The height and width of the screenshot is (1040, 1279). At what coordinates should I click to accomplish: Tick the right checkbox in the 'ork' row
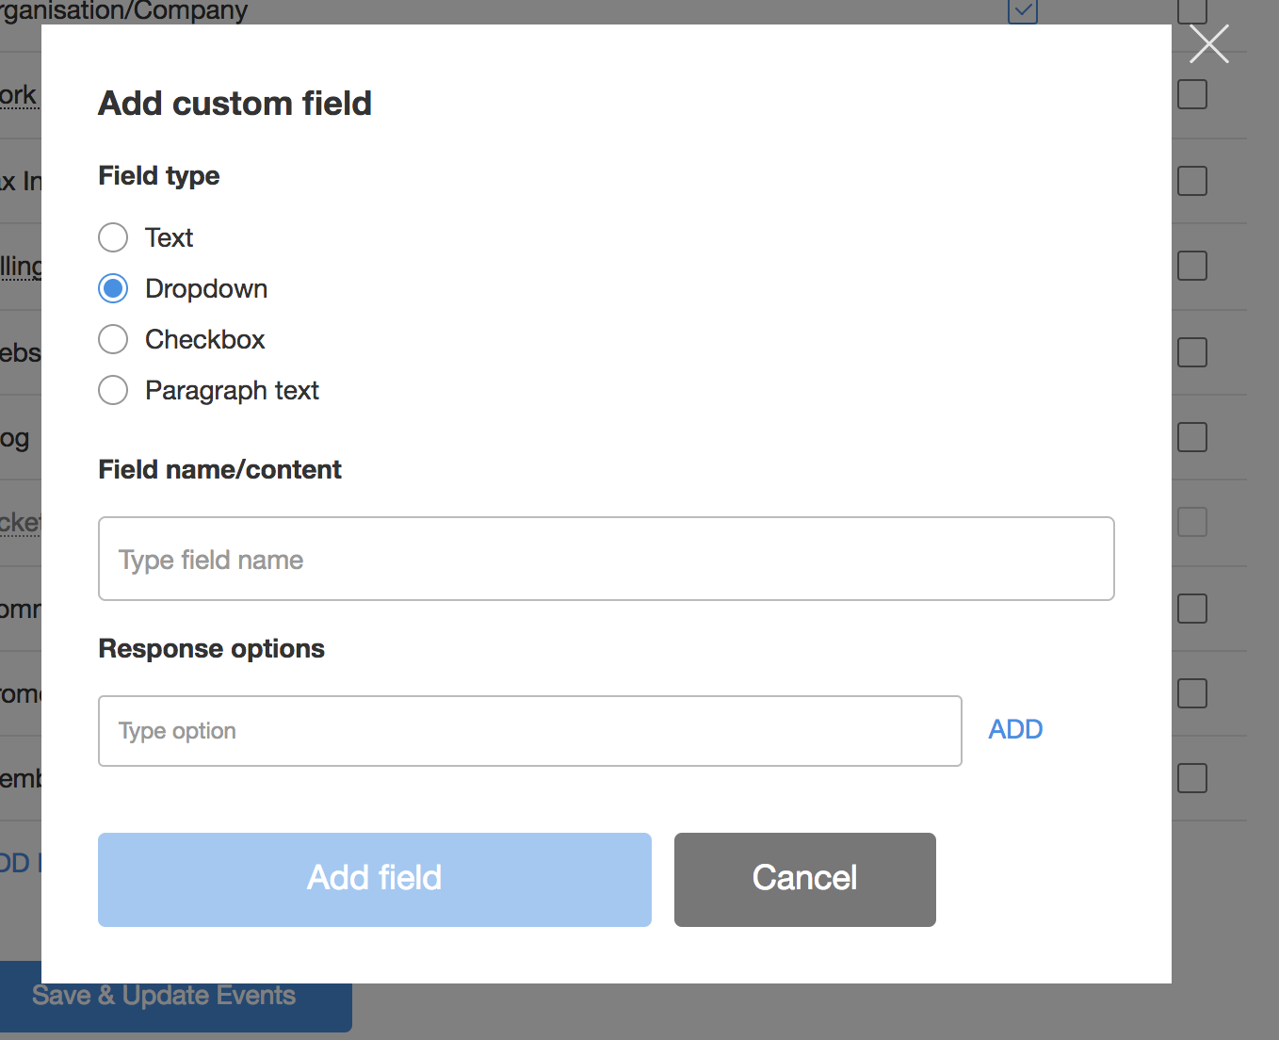coord(1192,94)
